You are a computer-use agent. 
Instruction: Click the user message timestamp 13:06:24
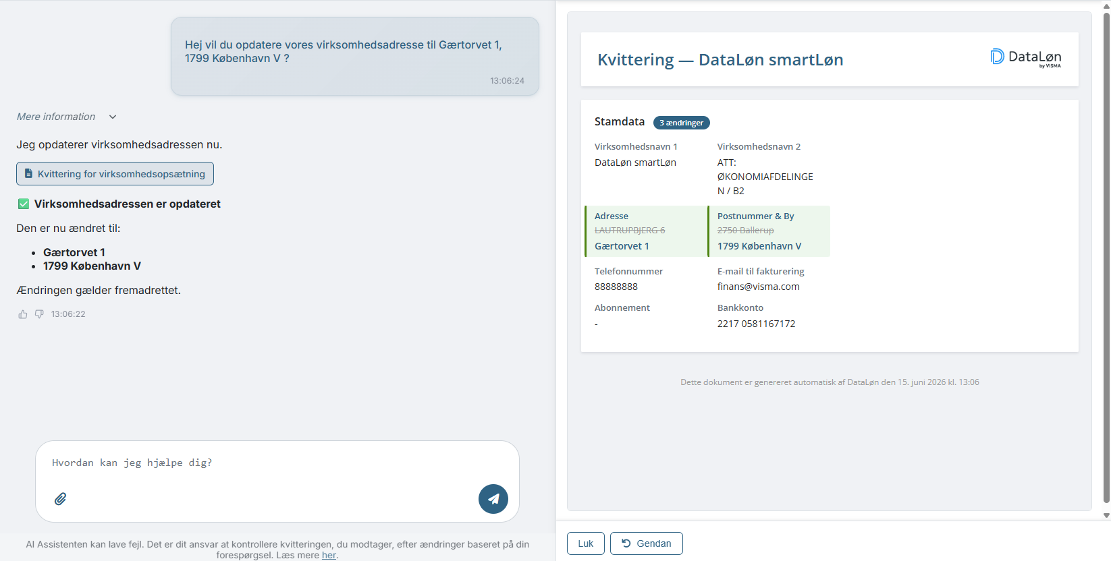point(507,81)
